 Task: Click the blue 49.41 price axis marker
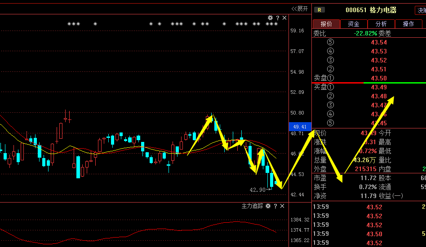[x=298, y=126]
